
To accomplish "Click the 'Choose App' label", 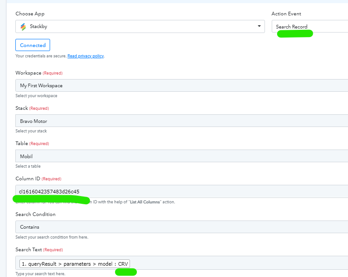I will [30, 14].
